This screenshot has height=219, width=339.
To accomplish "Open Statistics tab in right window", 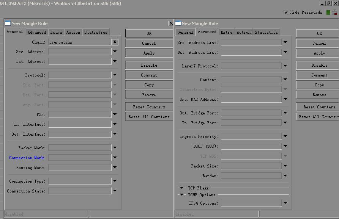I will click(x=266, y=32).
